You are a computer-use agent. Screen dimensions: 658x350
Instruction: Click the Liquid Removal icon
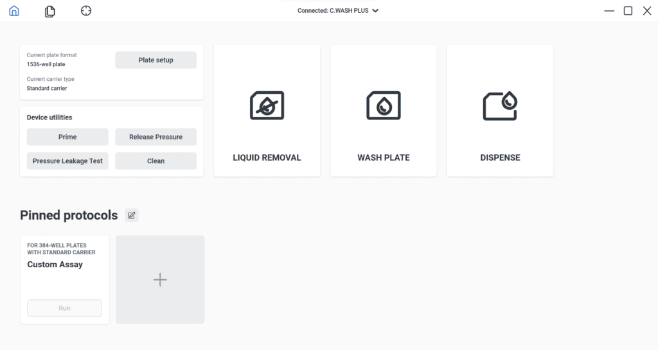tap(267, 105)
